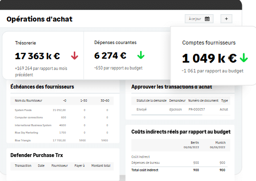Open the Comptes fournisseurs card
Viewport: 256px width, 181px height.
pyautogui.click(x=213, y=56)
